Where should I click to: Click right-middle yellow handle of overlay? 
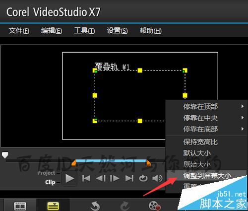pos(185,95)
